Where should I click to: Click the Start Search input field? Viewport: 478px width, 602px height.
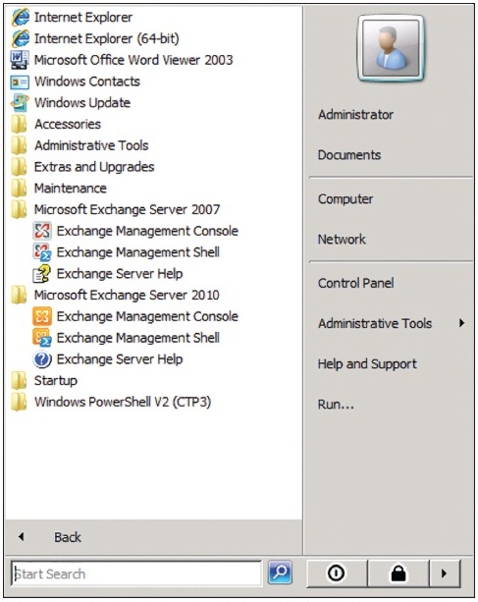coord(136,574)
